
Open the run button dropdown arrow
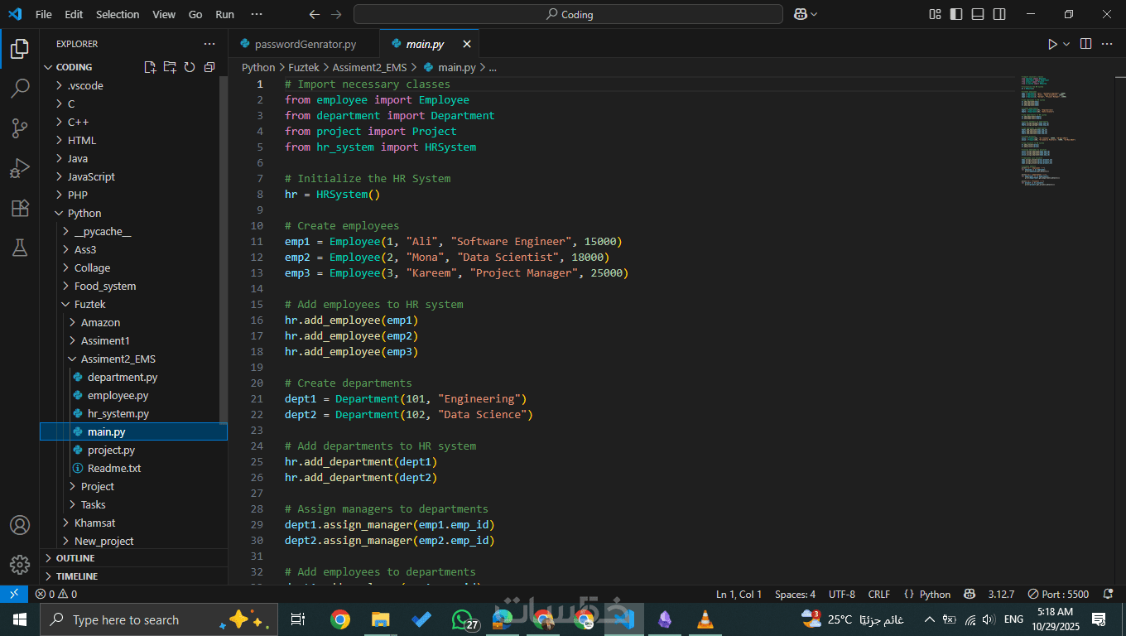pyautogui.click(x=1066, y=44)
